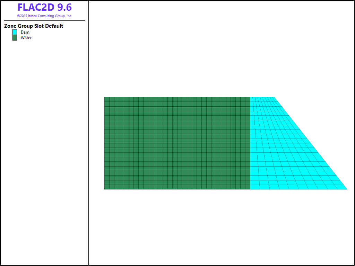Click the cyan Dam legend swatch
355x266 pixels.
point(15,32)
